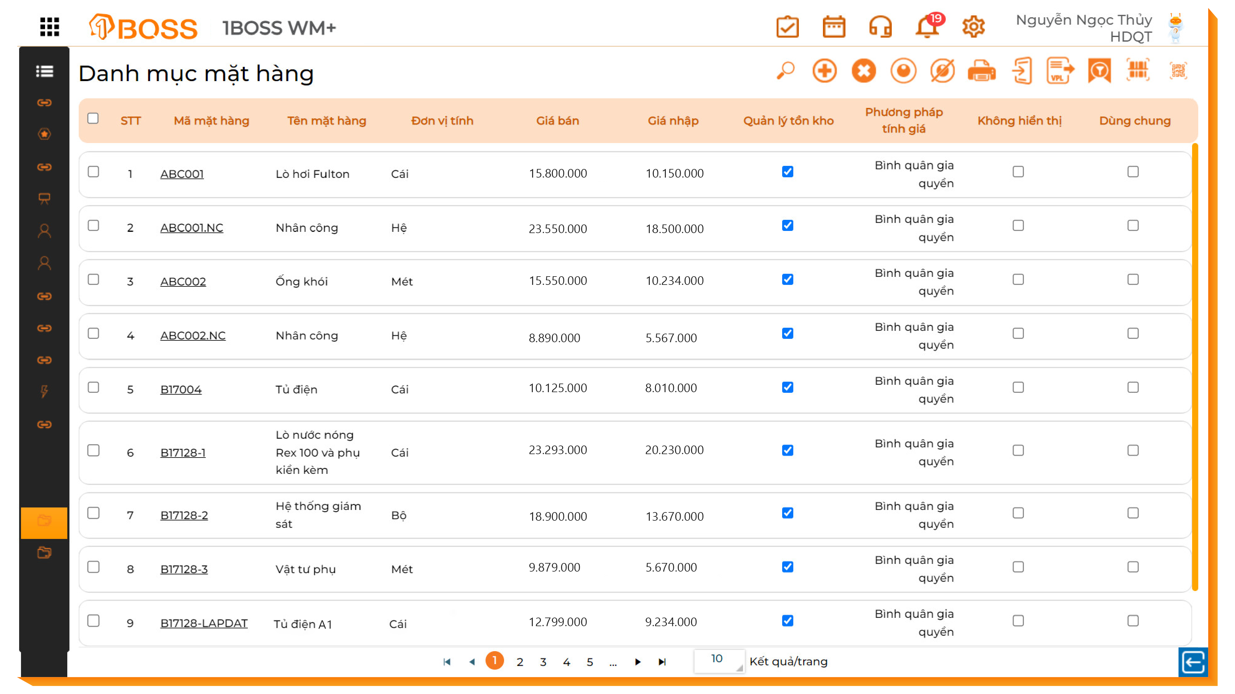Click the delete X circle icon
This screenshot has height=694, width=1235.
pos(863,71)
